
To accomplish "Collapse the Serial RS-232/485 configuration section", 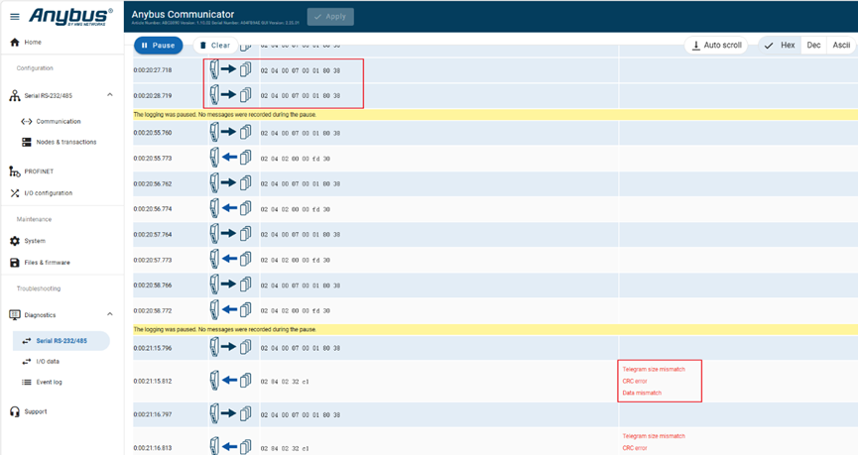I will coord(110,95).
